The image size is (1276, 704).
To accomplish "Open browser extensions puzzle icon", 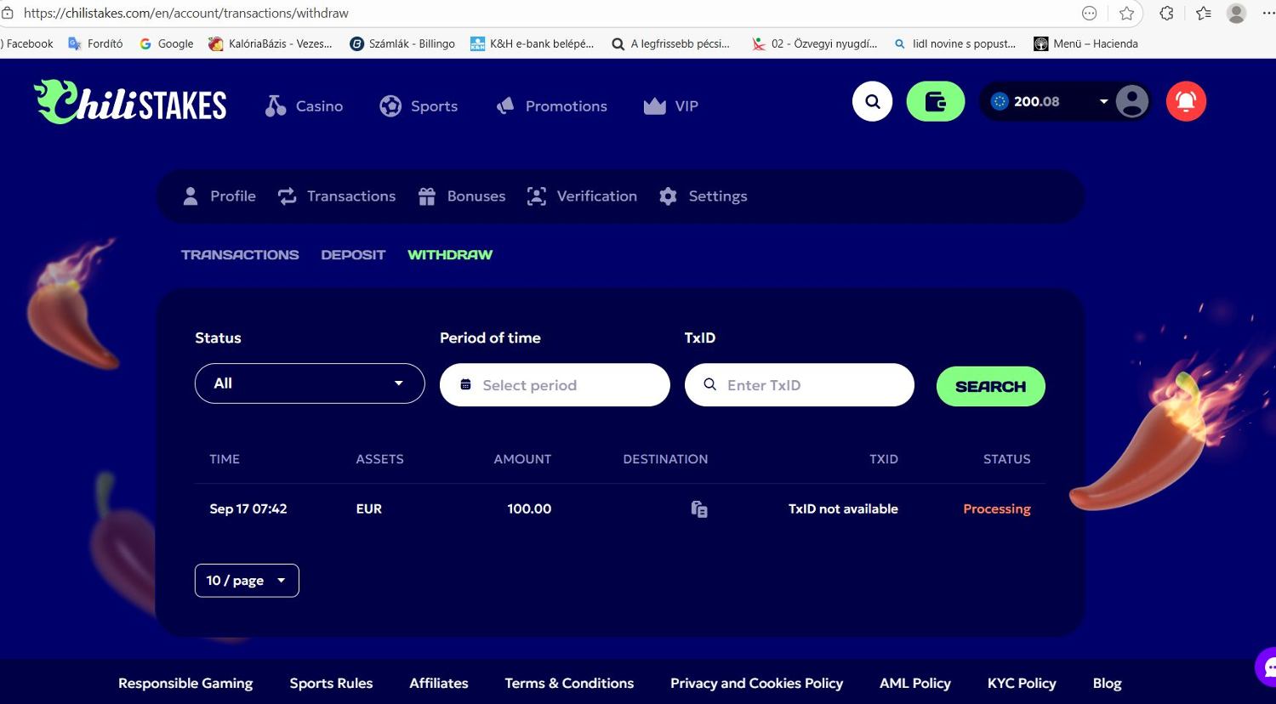I will (1166, 13).
